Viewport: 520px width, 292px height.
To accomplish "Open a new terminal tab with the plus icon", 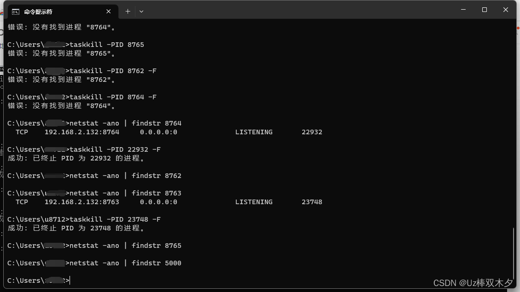I will 128,11.
